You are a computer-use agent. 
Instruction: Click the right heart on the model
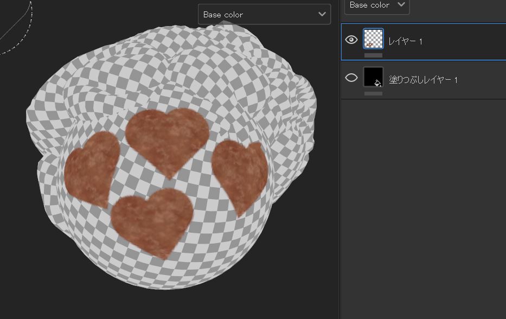pyautogui.click(x=239, y=173)
